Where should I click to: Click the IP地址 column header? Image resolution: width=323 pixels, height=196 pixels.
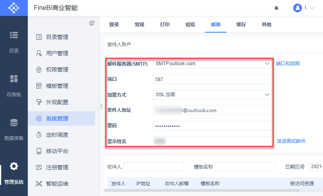143,183
